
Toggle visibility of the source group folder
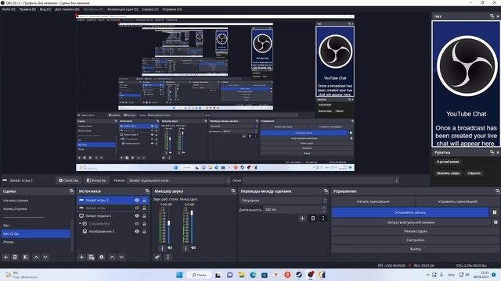point(137,224)
